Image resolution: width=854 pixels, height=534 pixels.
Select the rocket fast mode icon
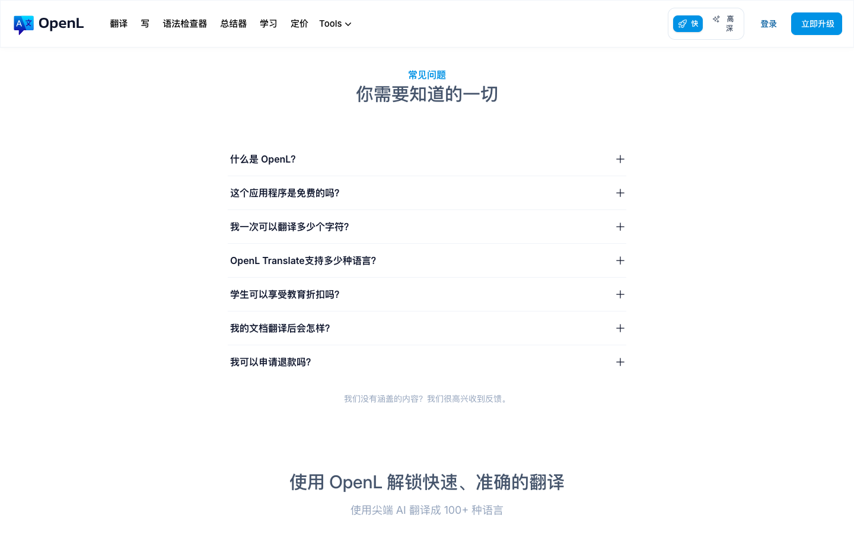coord(683,24)
